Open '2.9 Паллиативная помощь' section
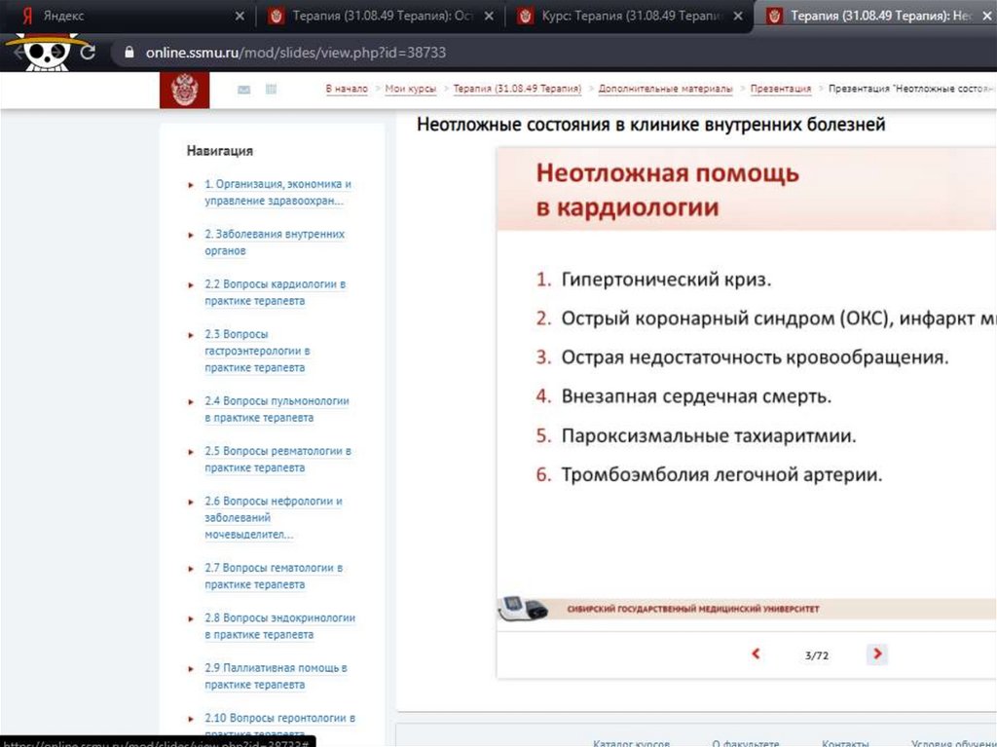The image size is (997, 747). click(276, 676)
